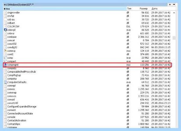
Task: Select the compobj file name
Action: 12,68
